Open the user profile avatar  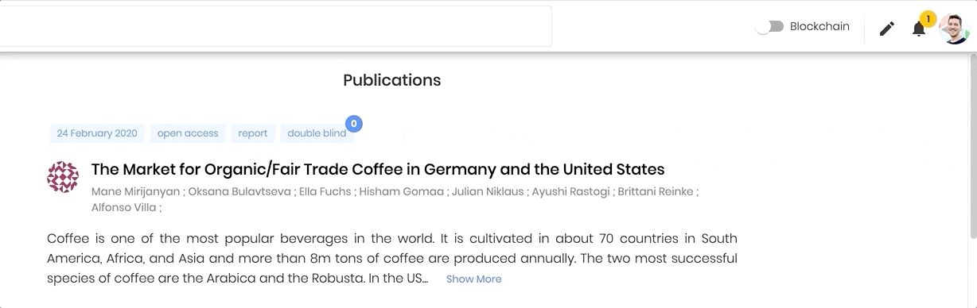coord(954,29)
